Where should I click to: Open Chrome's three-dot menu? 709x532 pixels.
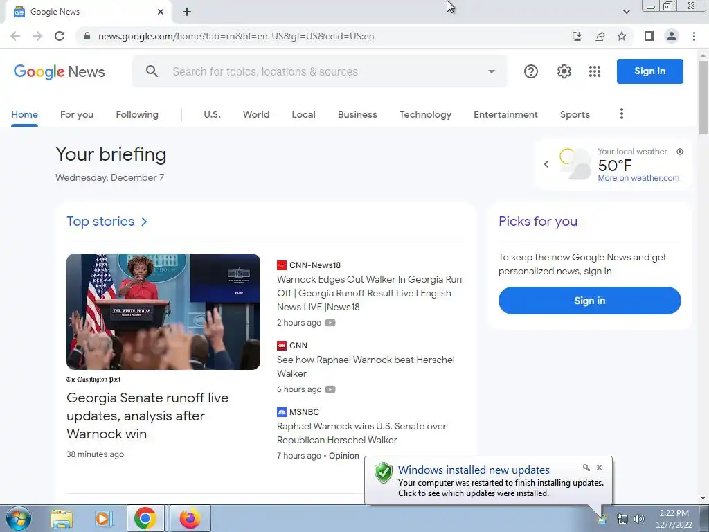[x=694, y=36]
